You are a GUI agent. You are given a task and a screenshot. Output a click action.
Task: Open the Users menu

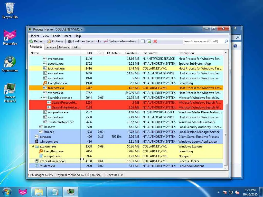click(67, 36)
